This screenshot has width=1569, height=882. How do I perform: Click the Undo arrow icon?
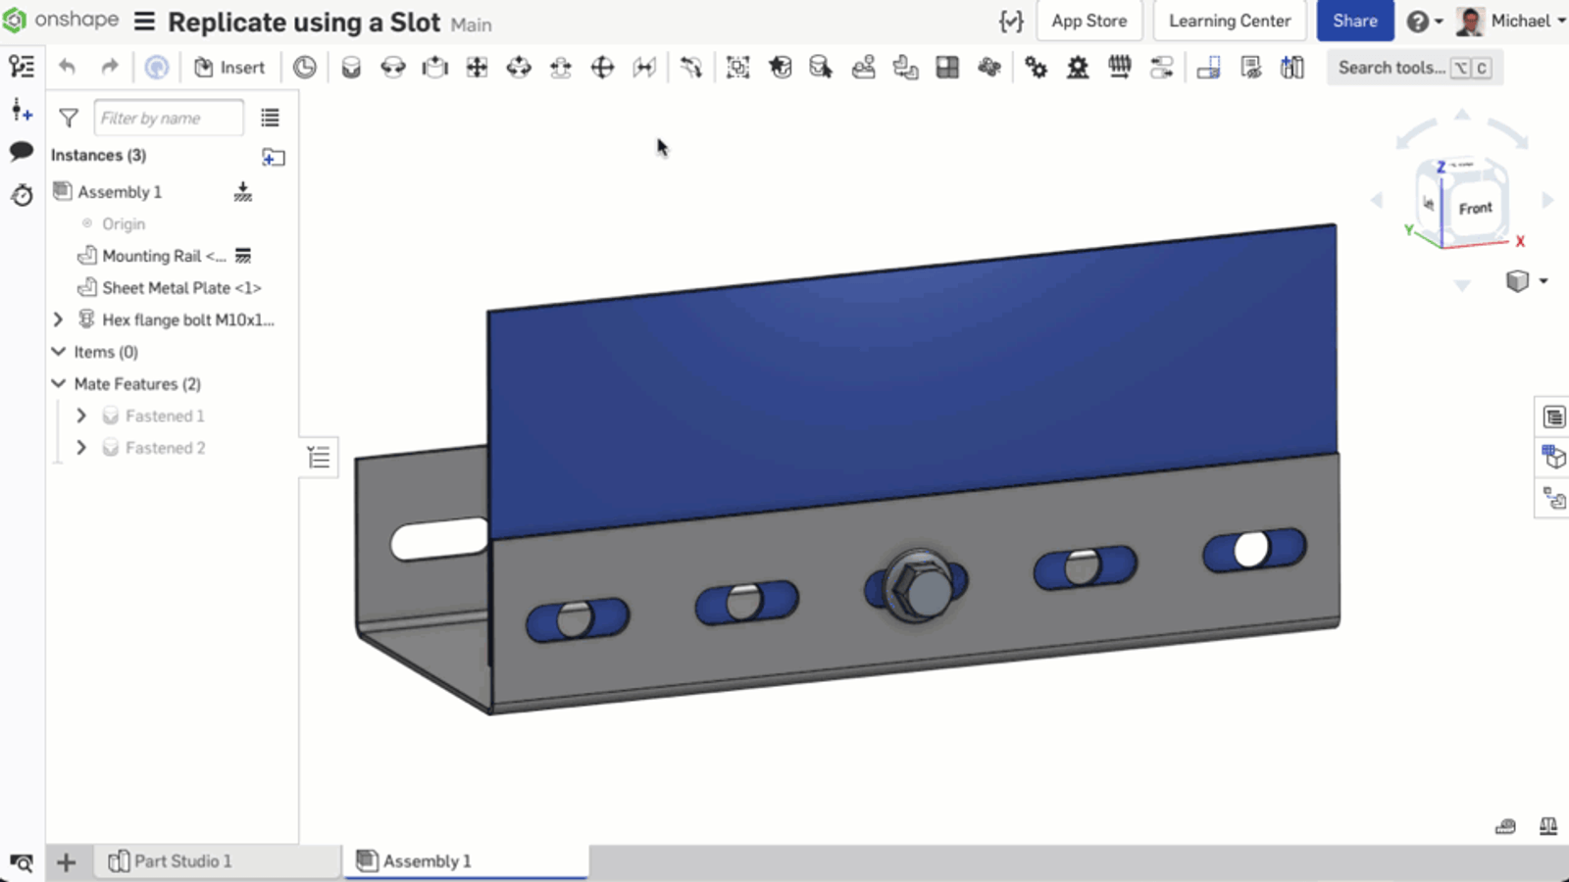(x=67, y=67)
